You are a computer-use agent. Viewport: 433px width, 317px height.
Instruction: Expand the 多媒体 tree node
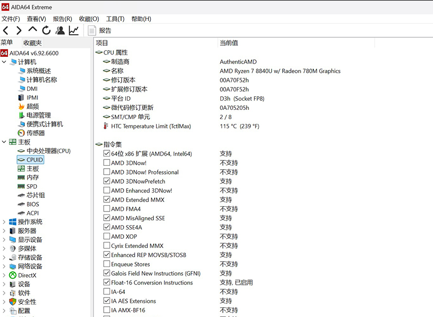4,248
